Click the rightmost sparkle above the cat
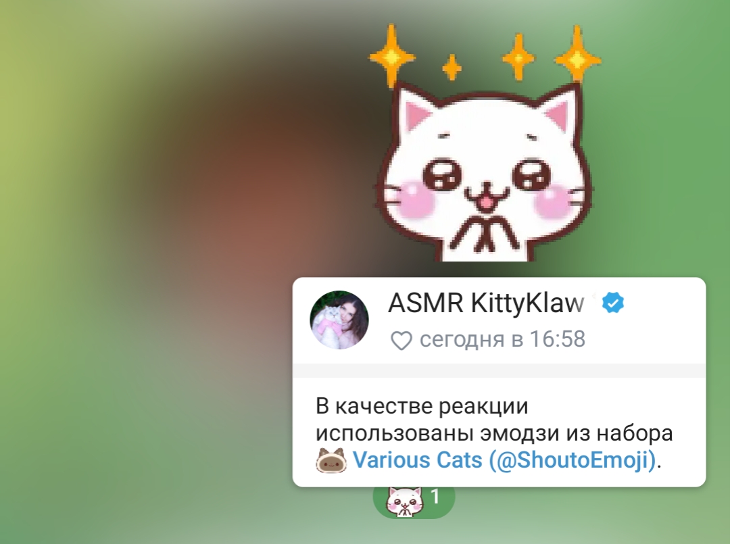 point(578,57)
